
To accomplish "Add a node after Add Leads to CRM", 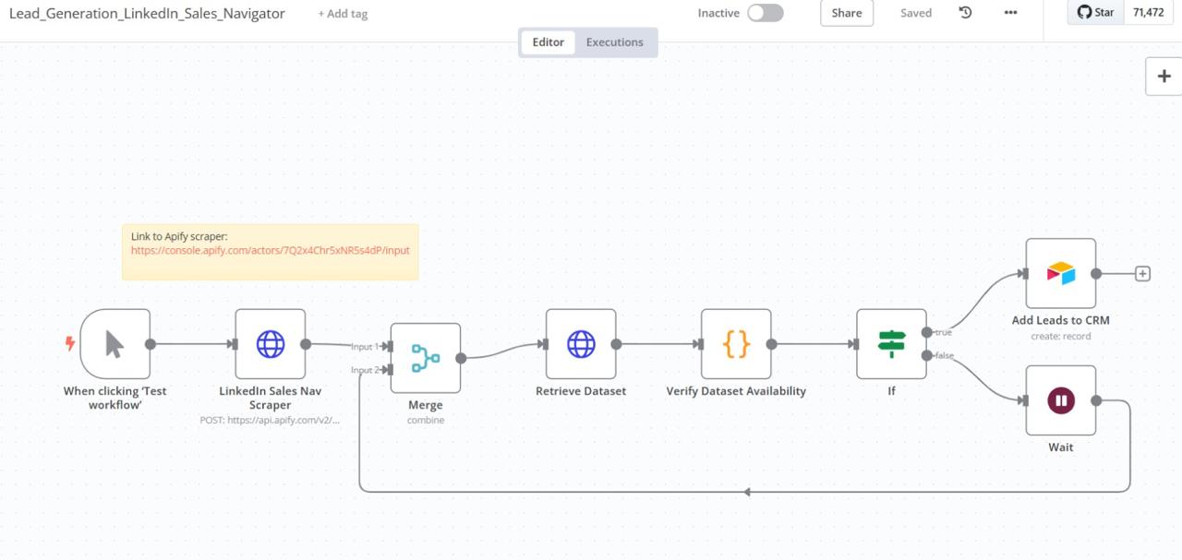I will pyautogui.click(x=1142, y=274).
